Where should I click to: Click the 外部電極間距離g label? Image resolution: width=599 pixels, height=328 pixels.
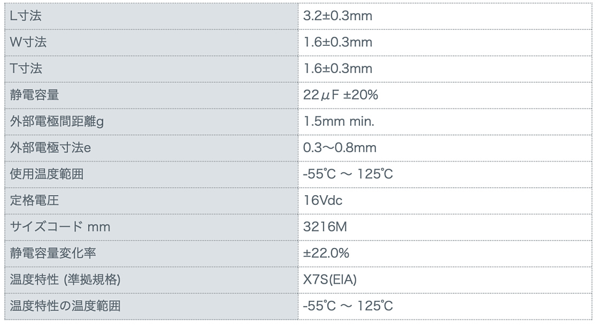pyautogui.click(x=57, y=122)
